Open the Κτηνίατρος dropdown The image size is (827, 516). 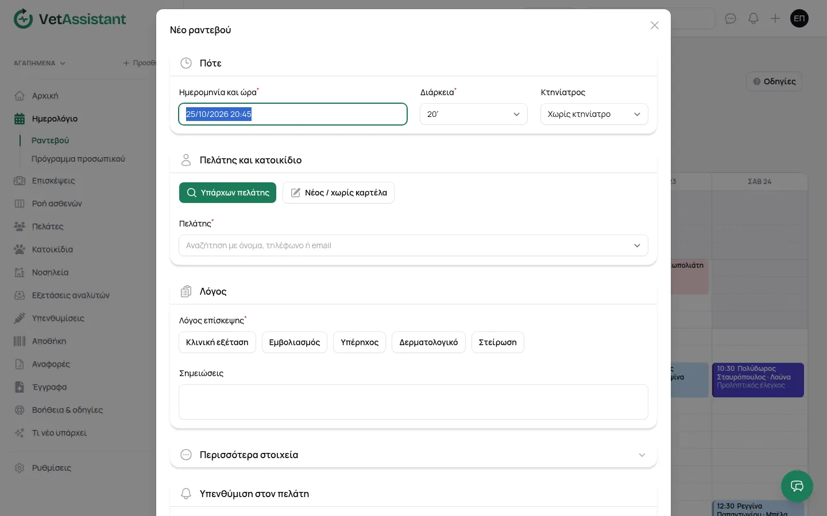pos(594,114)
